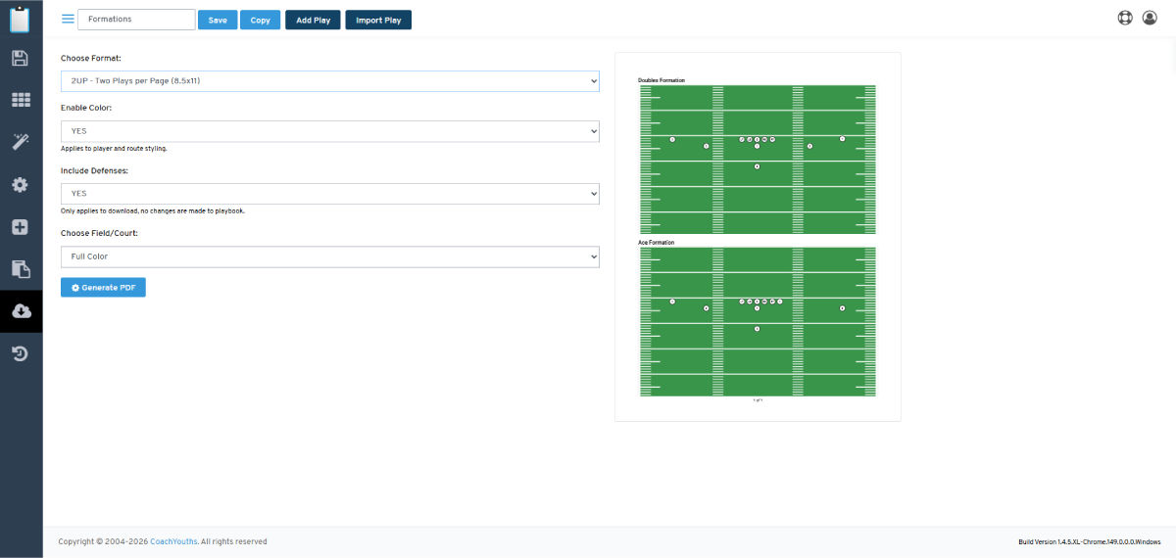The height and width of the screenshot is (558, 1176).
Task: Open the Choose Format dropdown
Action: [330, 81]
